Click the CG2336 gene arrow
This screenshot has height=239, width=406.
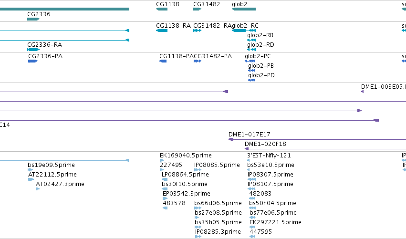33,19
